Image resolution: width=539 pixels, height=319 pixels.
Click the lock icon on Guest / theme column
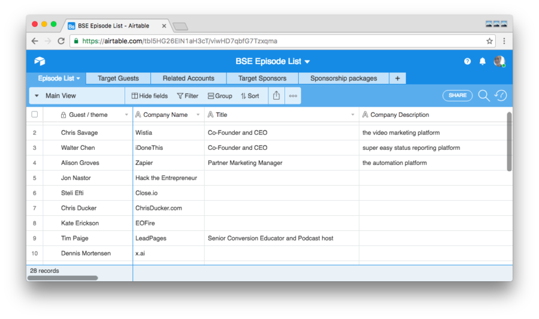point(63,115)
